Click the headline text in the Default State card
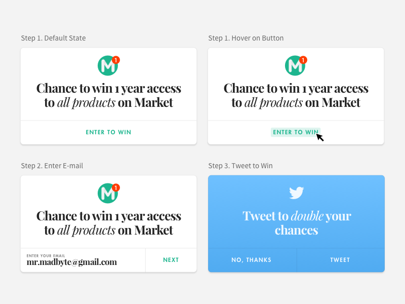Viewport: 405px width, 304px height. (x=108, y=95)
